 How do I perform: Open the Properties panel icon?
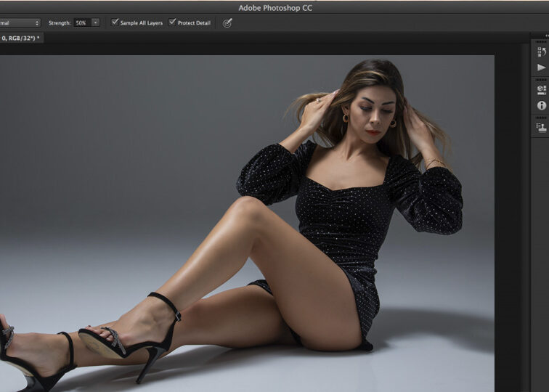point(541,90)
